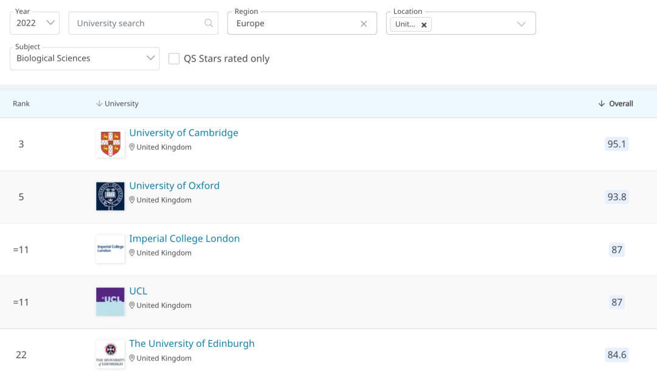Enable QS Stars rated only checkbox
657x381 pixels.
[174, 58]
